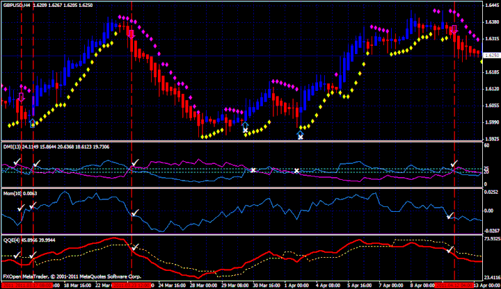Click the GBPUSD,H4 chart title
Image resolution: width=501 pixels, height=289 pixels.
[17, 5]
